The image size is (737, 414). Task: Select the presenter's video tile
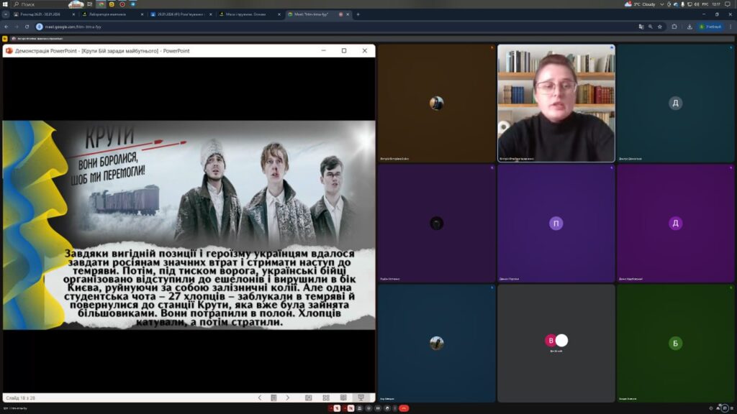[x=556, y=103]
